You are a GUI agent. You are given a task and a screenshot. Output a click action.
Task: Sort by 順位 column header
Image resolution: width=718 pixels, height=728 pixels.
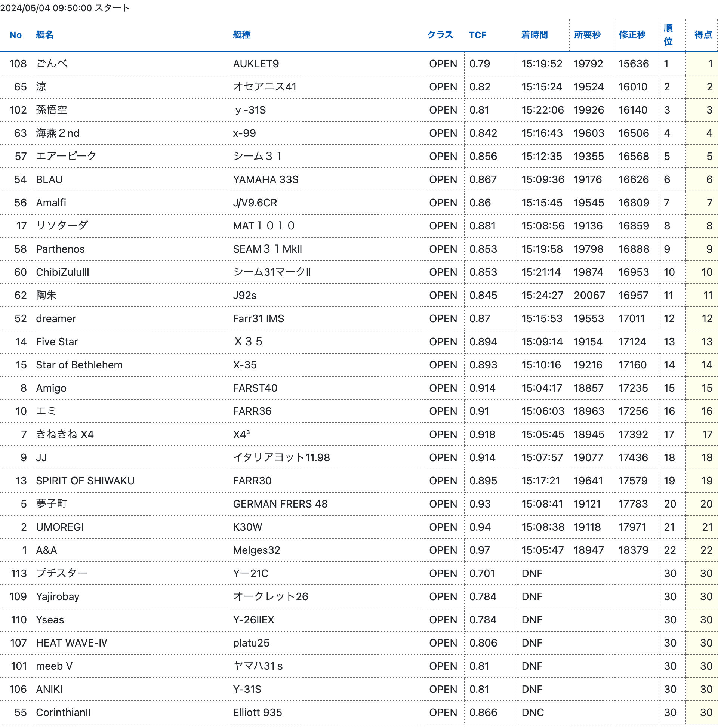(x=668, y=35)
